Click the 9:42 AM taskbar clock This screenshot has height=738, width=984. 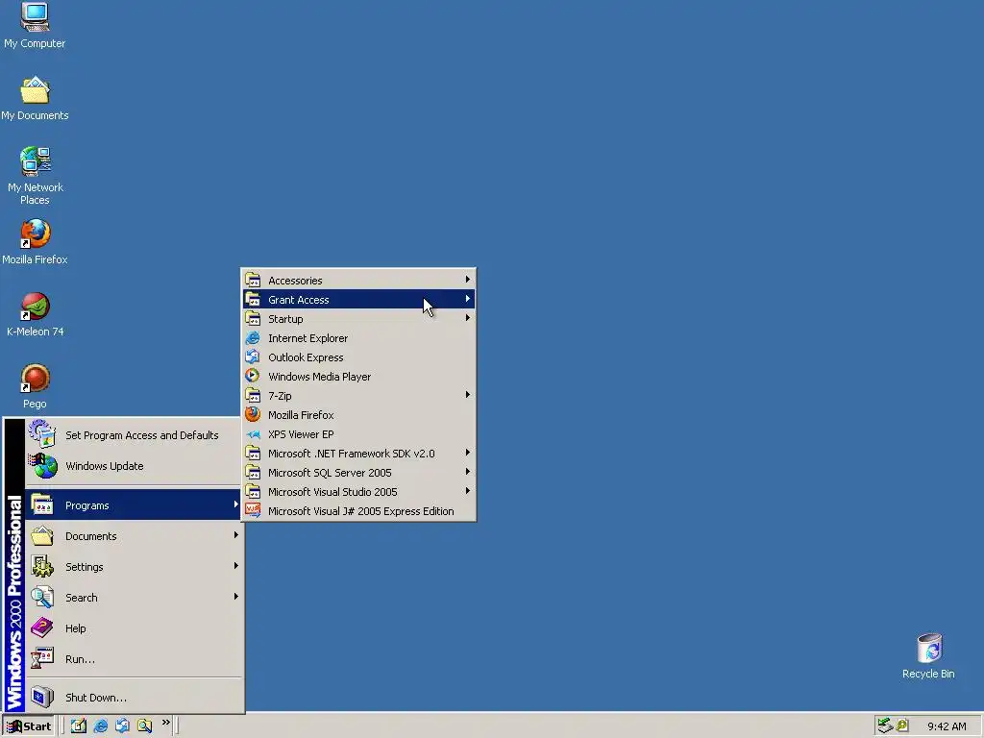coord(947,726)
